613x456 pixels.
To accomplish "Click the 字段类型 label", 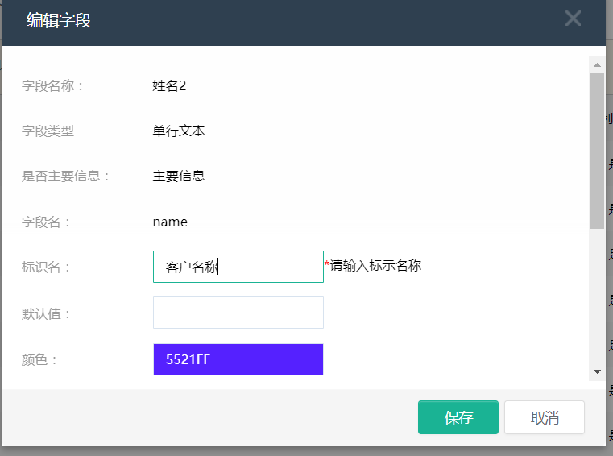I will [x=48, y=131].
